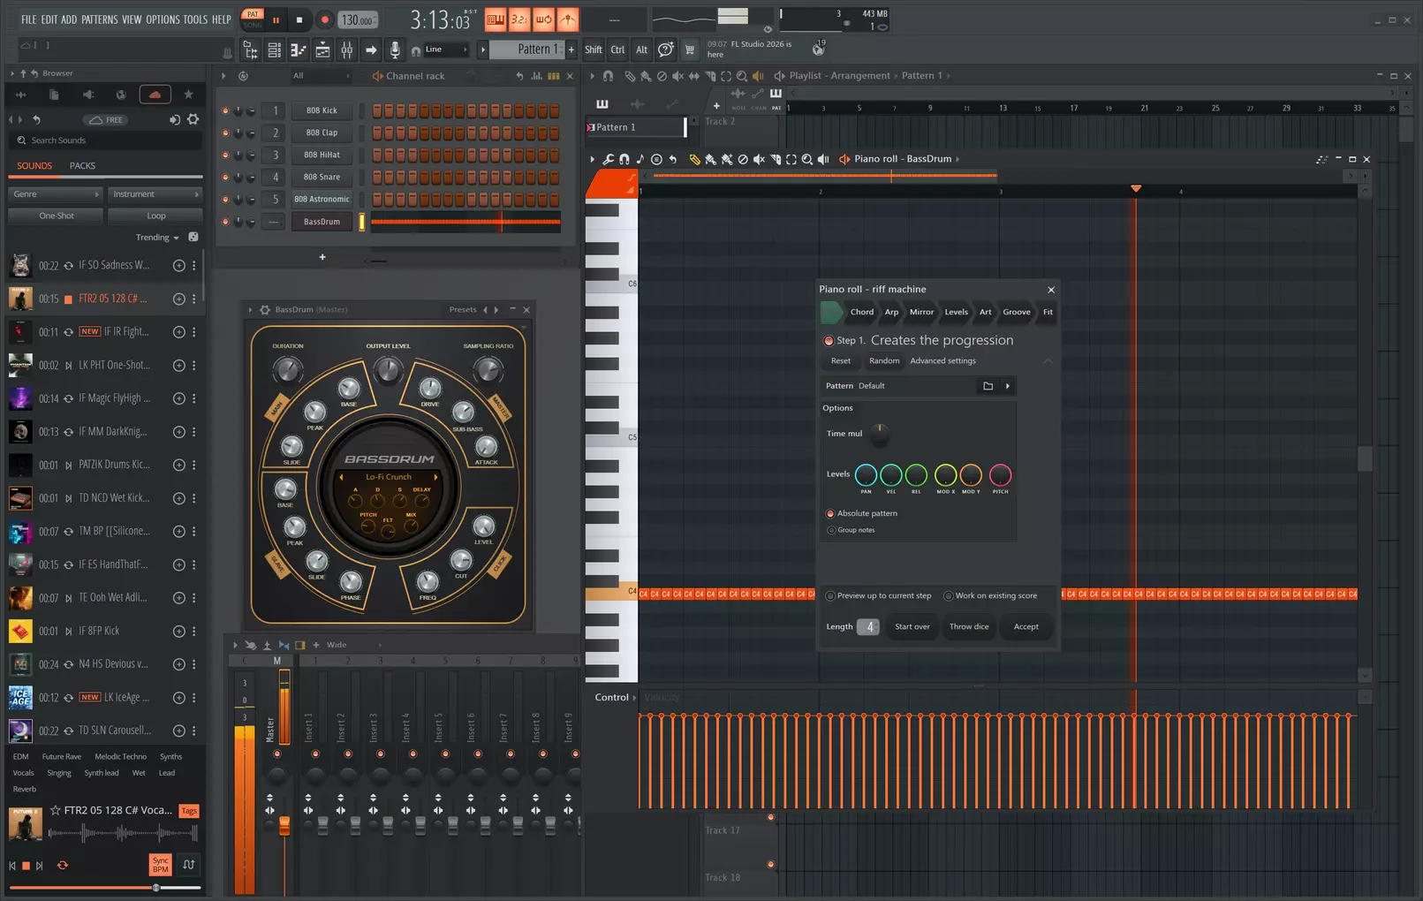The image size is (1423, 901).
Task: Select the magnet snap icon in piano roll
Action: 624,160
